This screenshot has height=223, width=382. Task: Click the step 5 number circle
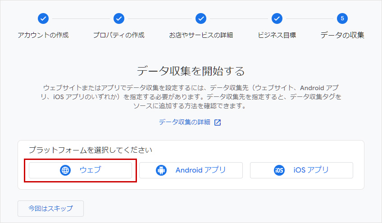(342, 18)
